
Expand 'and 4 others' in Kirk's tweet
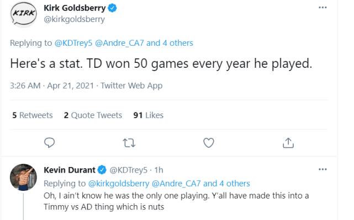[170, 43]
